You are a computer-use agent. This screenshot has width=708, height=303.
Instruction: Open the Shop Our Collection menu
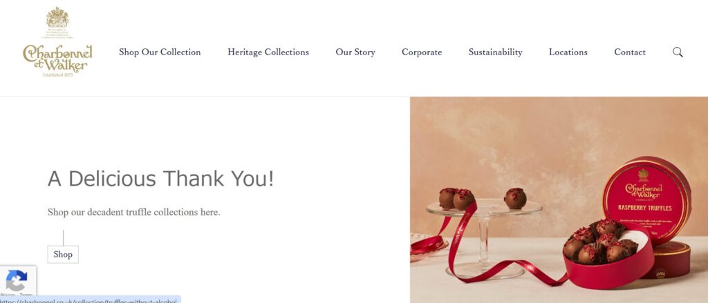[x=160, y=52]
